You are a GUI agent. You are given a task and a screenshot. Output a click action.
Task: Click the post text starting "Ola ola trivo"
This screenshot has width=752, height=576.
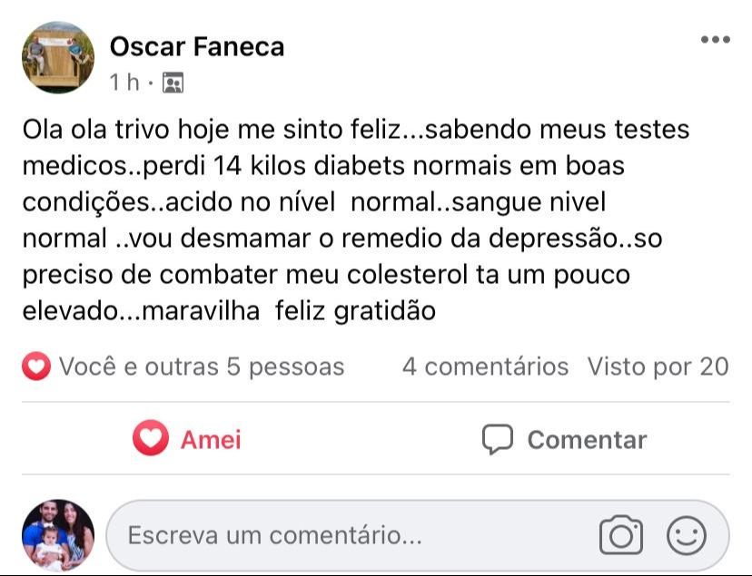coord(356,130)
